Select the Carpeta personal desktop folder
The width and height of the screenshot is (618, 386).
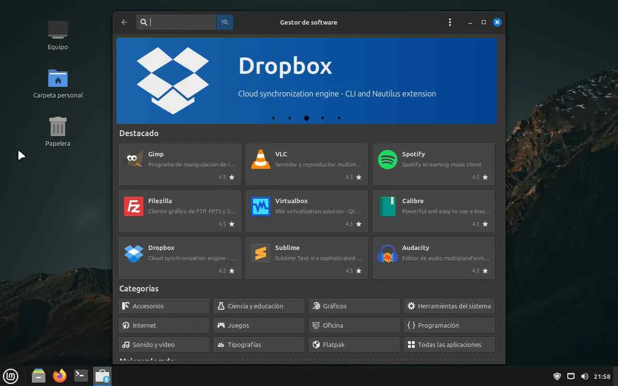[x=58, y=83]
